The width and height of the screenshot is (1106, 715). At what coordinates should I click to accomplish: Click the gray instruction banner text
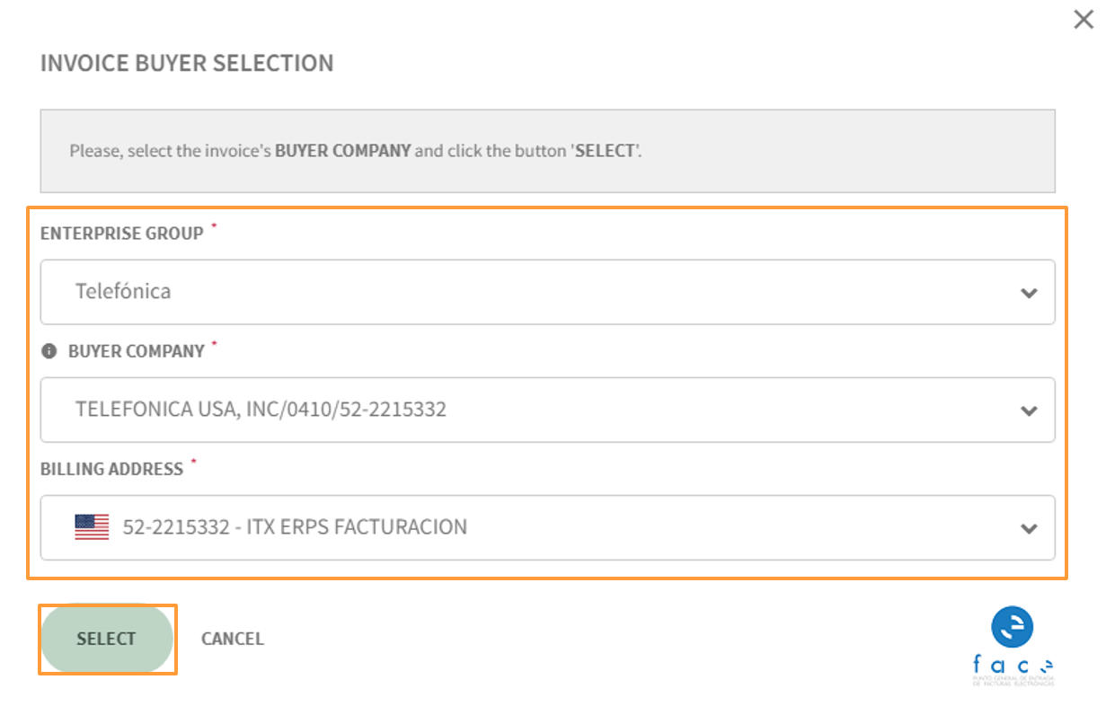coord(356,151)
